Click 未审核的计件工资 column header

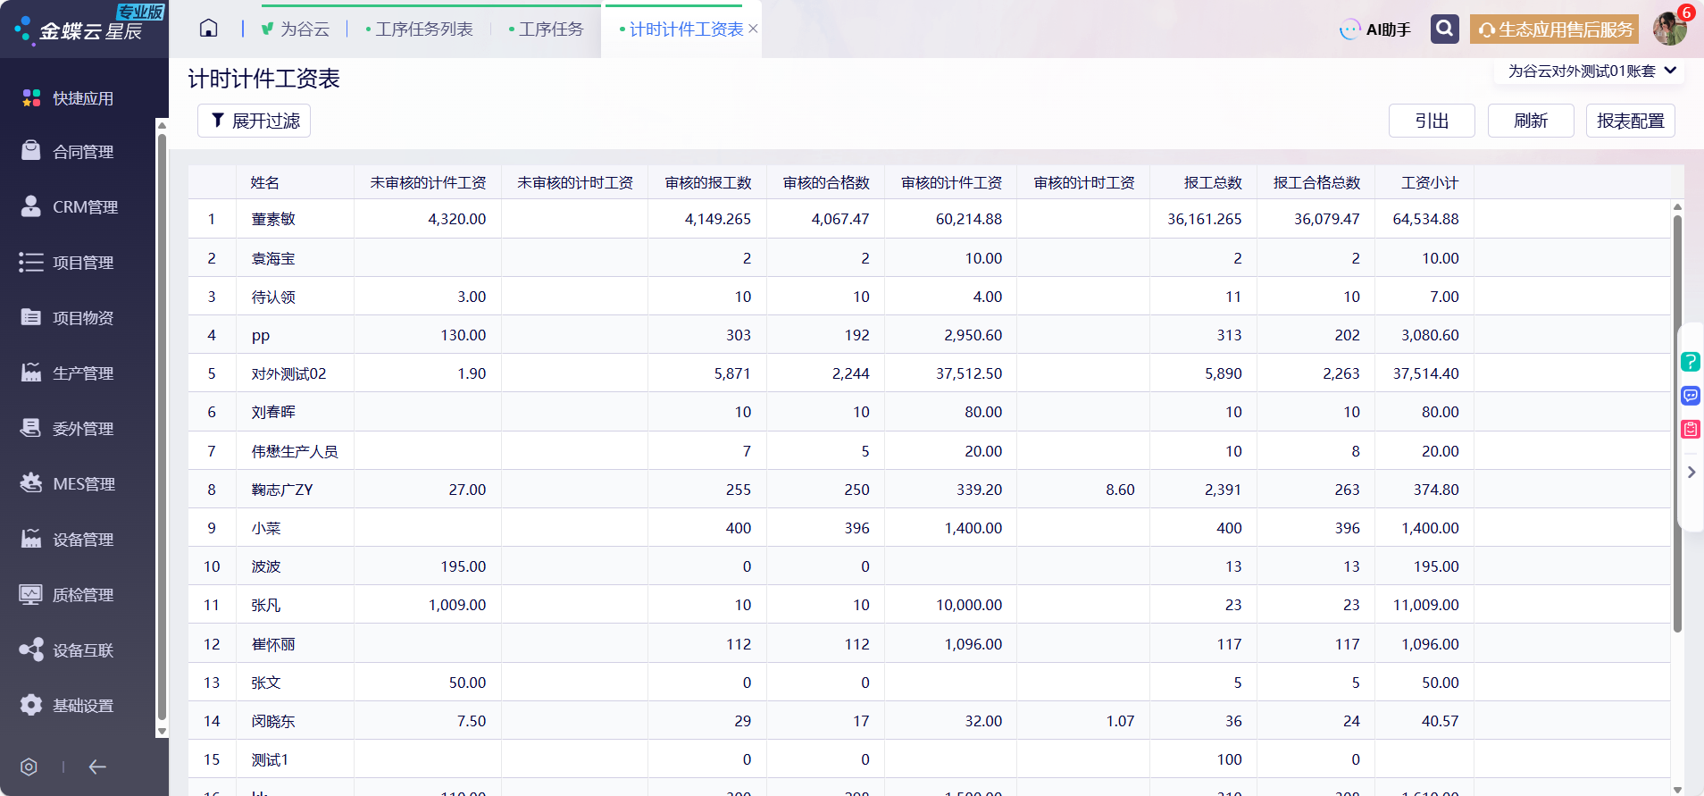pos(428,182)
